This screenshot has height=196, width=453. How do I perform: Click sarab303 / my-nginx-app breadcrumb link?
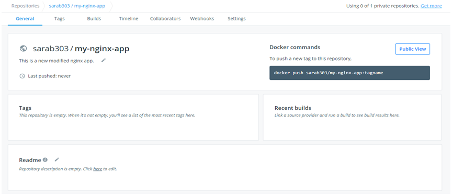tap(77, 6)
